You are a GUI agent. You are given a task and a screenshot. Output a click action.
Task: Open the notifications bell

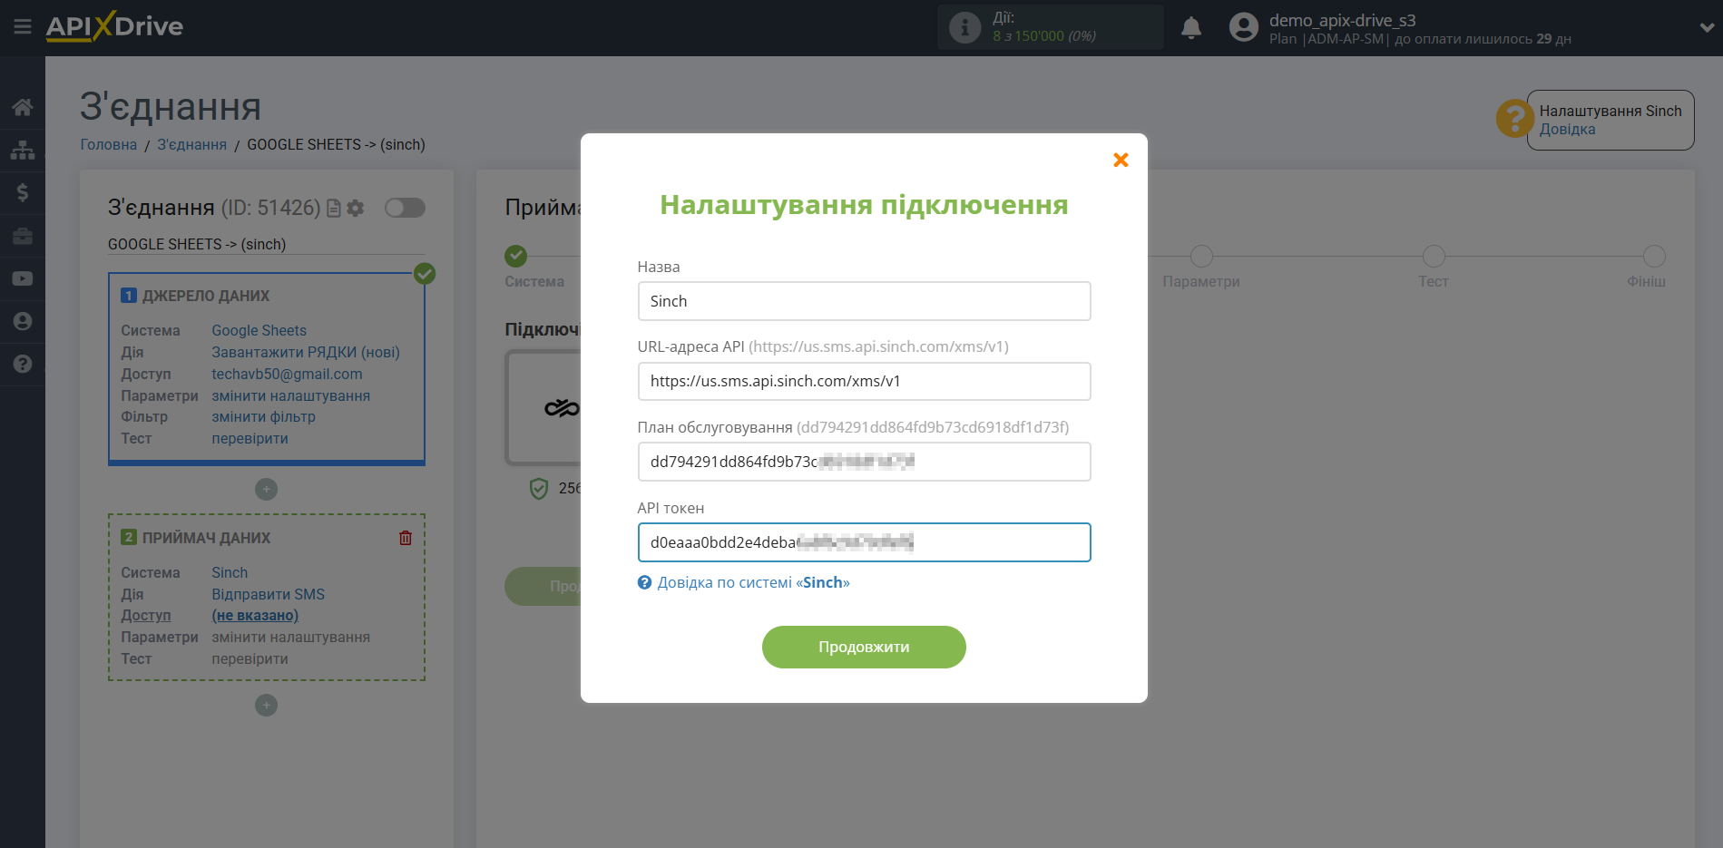click(x=1191, y=28)
